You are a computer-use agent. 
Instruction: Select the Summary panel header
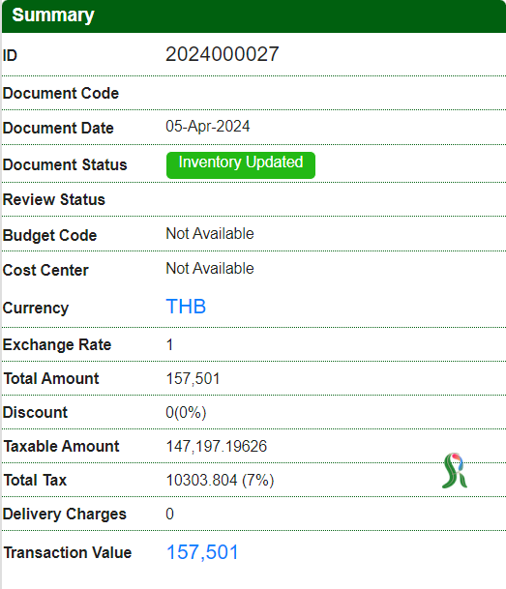click(x=253, y=15)
